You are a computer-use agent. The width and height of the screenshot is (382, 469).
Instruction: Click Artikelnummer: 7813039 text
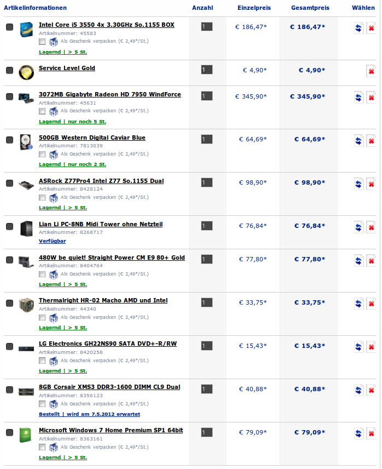click(x=71, y=146)
